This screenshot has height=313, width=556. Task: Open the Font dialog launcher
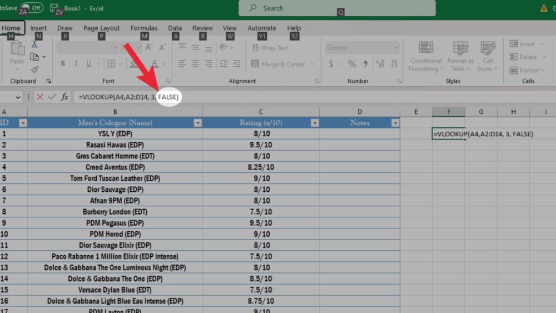[x=168, y=81]
